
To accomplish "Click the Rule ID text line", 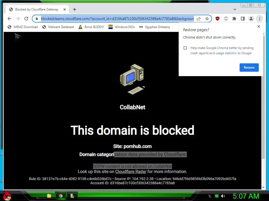I will [x=132, y=179].
